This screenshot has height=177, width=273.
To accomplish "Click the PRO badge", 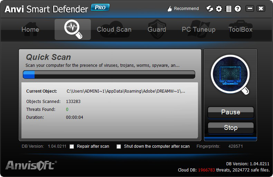I will pyautogui.click(x=100, y=7).
